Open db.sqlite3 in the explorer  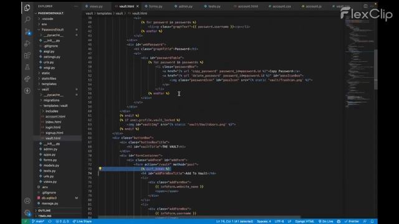click(x=49, y=198)
